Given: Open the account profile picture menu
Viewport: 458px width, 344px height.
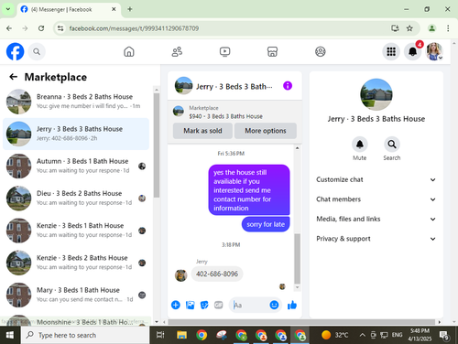Looking at the screenshot, I should tap(434, 51).
